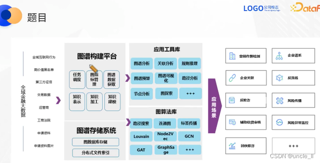Image resolution: width=320 pixels, height=163 pixels.
Task: Pick the GCN algorithm tile
Action: point(189,137)
